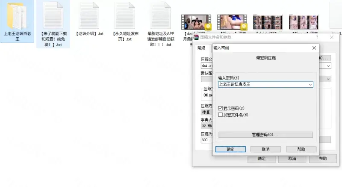Click 取消 in the archive parameters dialog

(x=292, y=159)
